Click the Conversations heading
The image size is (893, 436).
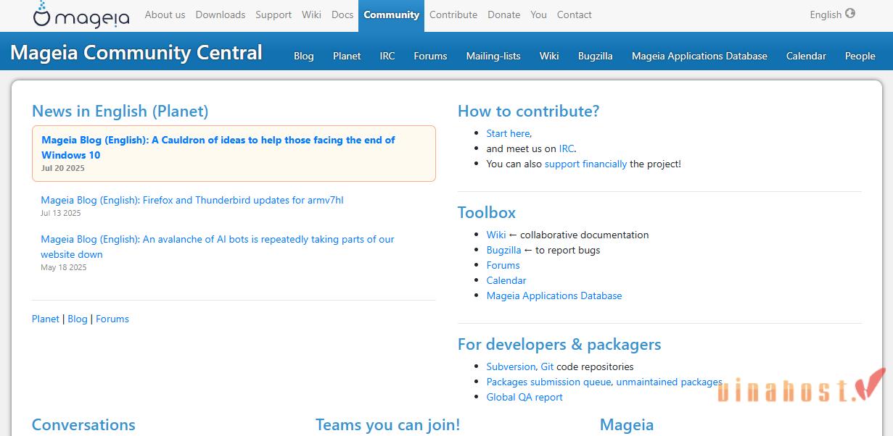pos(83,424)
